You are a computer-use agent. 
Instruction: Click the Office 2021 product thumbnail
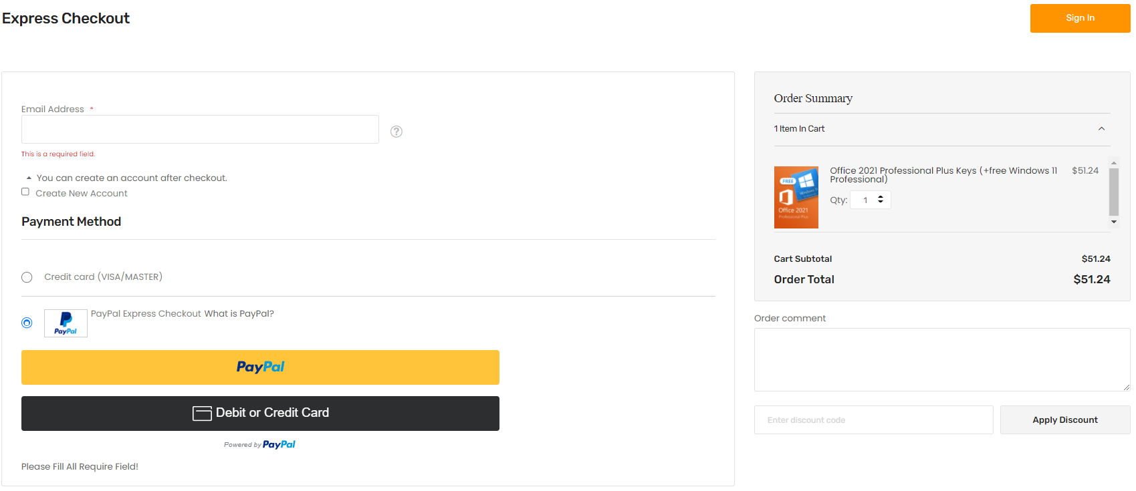point(796,197)
